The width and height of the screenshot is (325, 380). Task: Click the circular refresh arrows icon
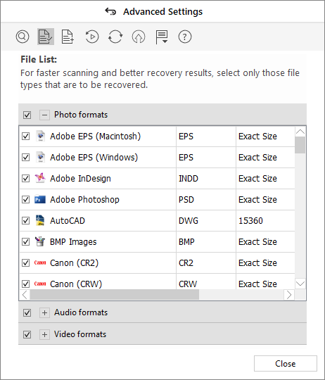115,37
